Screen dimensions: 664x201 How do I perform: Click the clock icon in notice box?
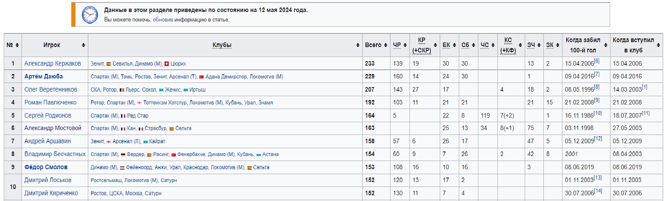pos(90,14)
